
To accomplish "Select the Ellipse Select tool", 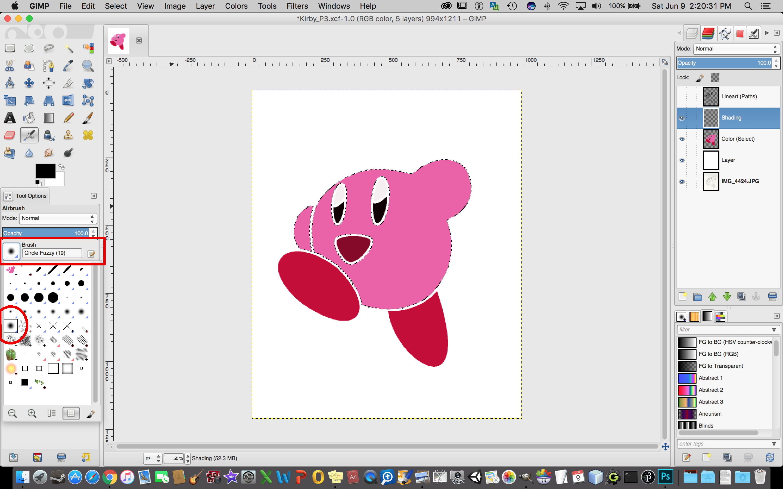I will click(x=29, y=49).
